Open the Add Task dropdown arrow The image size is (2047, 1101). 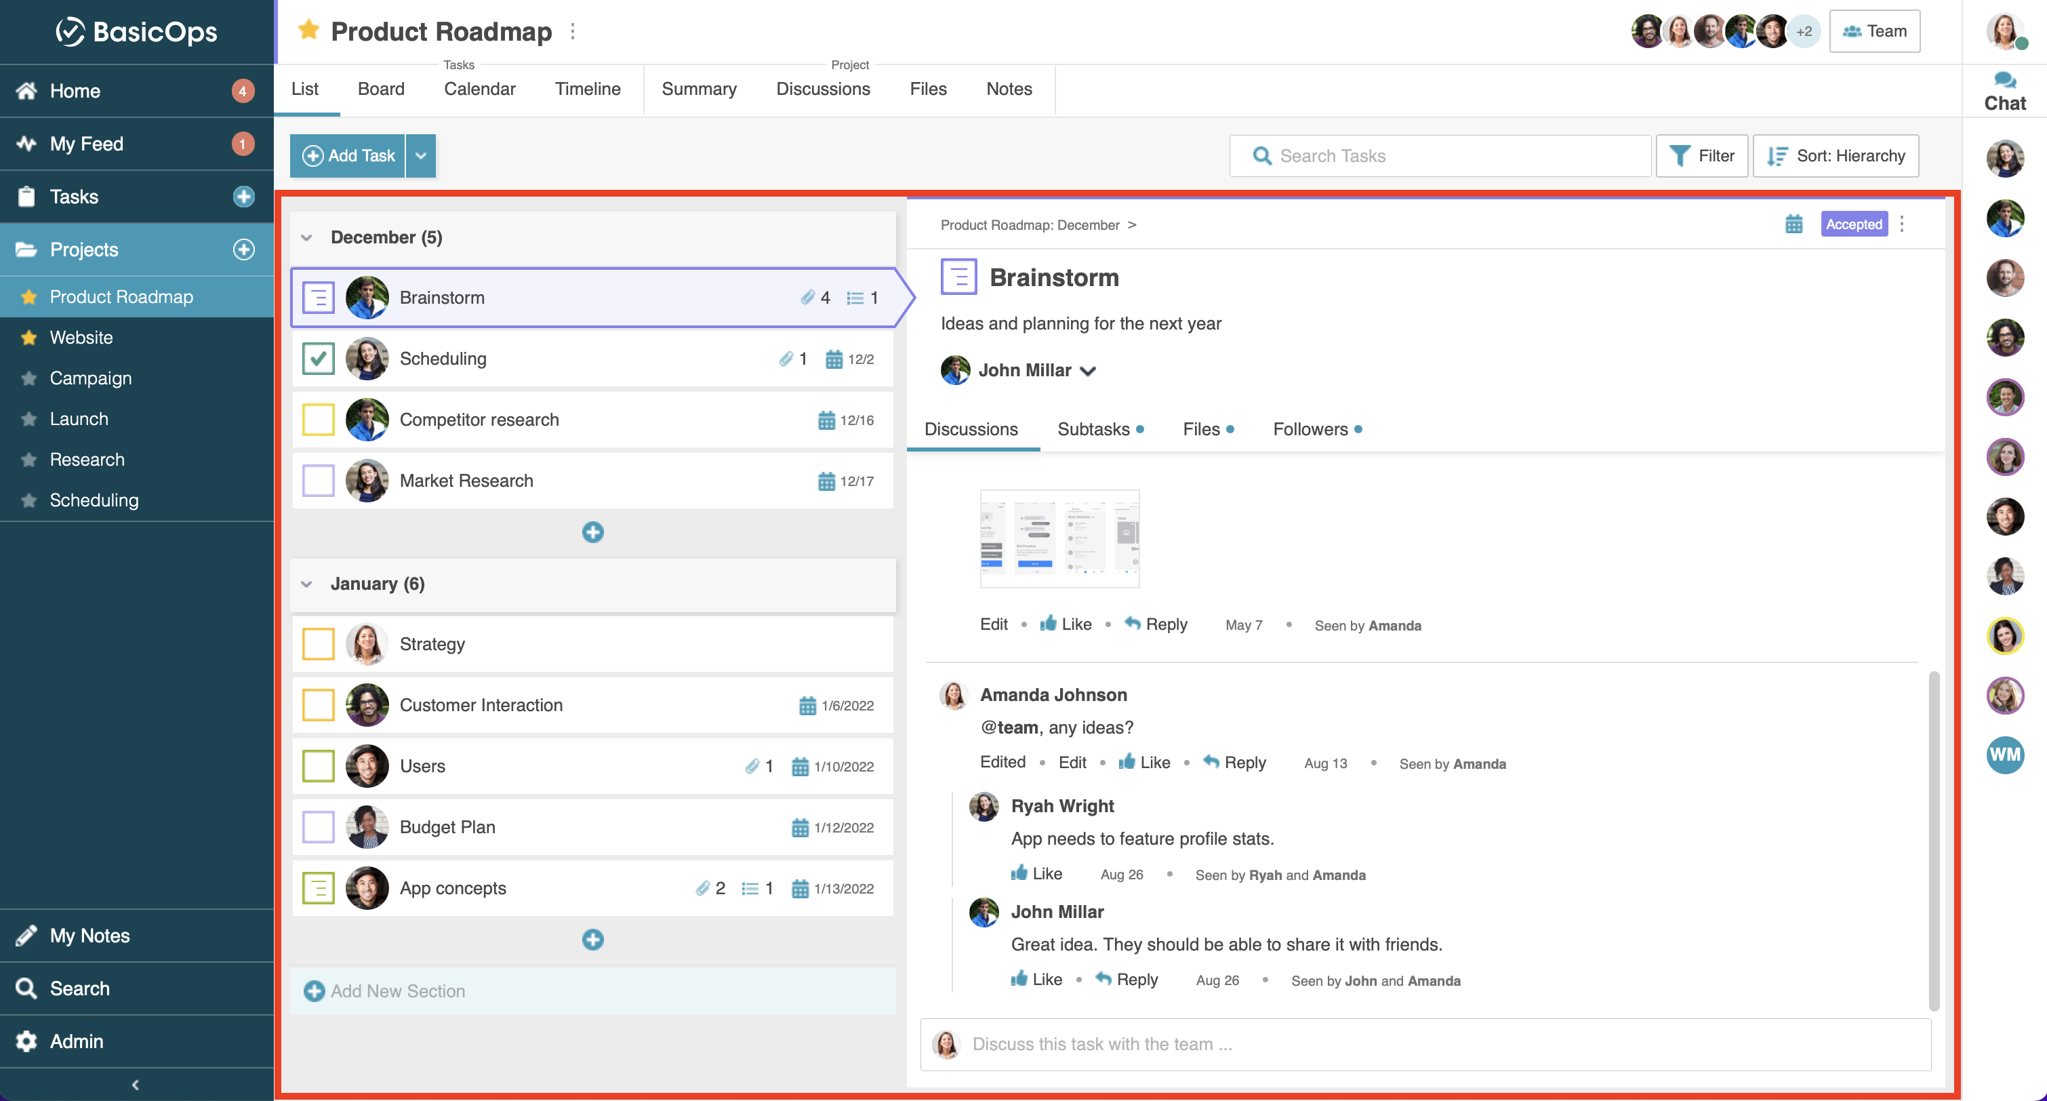tap(421, 156)
